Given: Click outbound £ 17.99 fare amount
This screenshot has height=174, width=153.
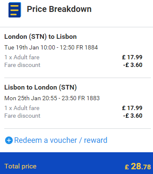Looking at the screenshot, I should [x=132, y=57].
